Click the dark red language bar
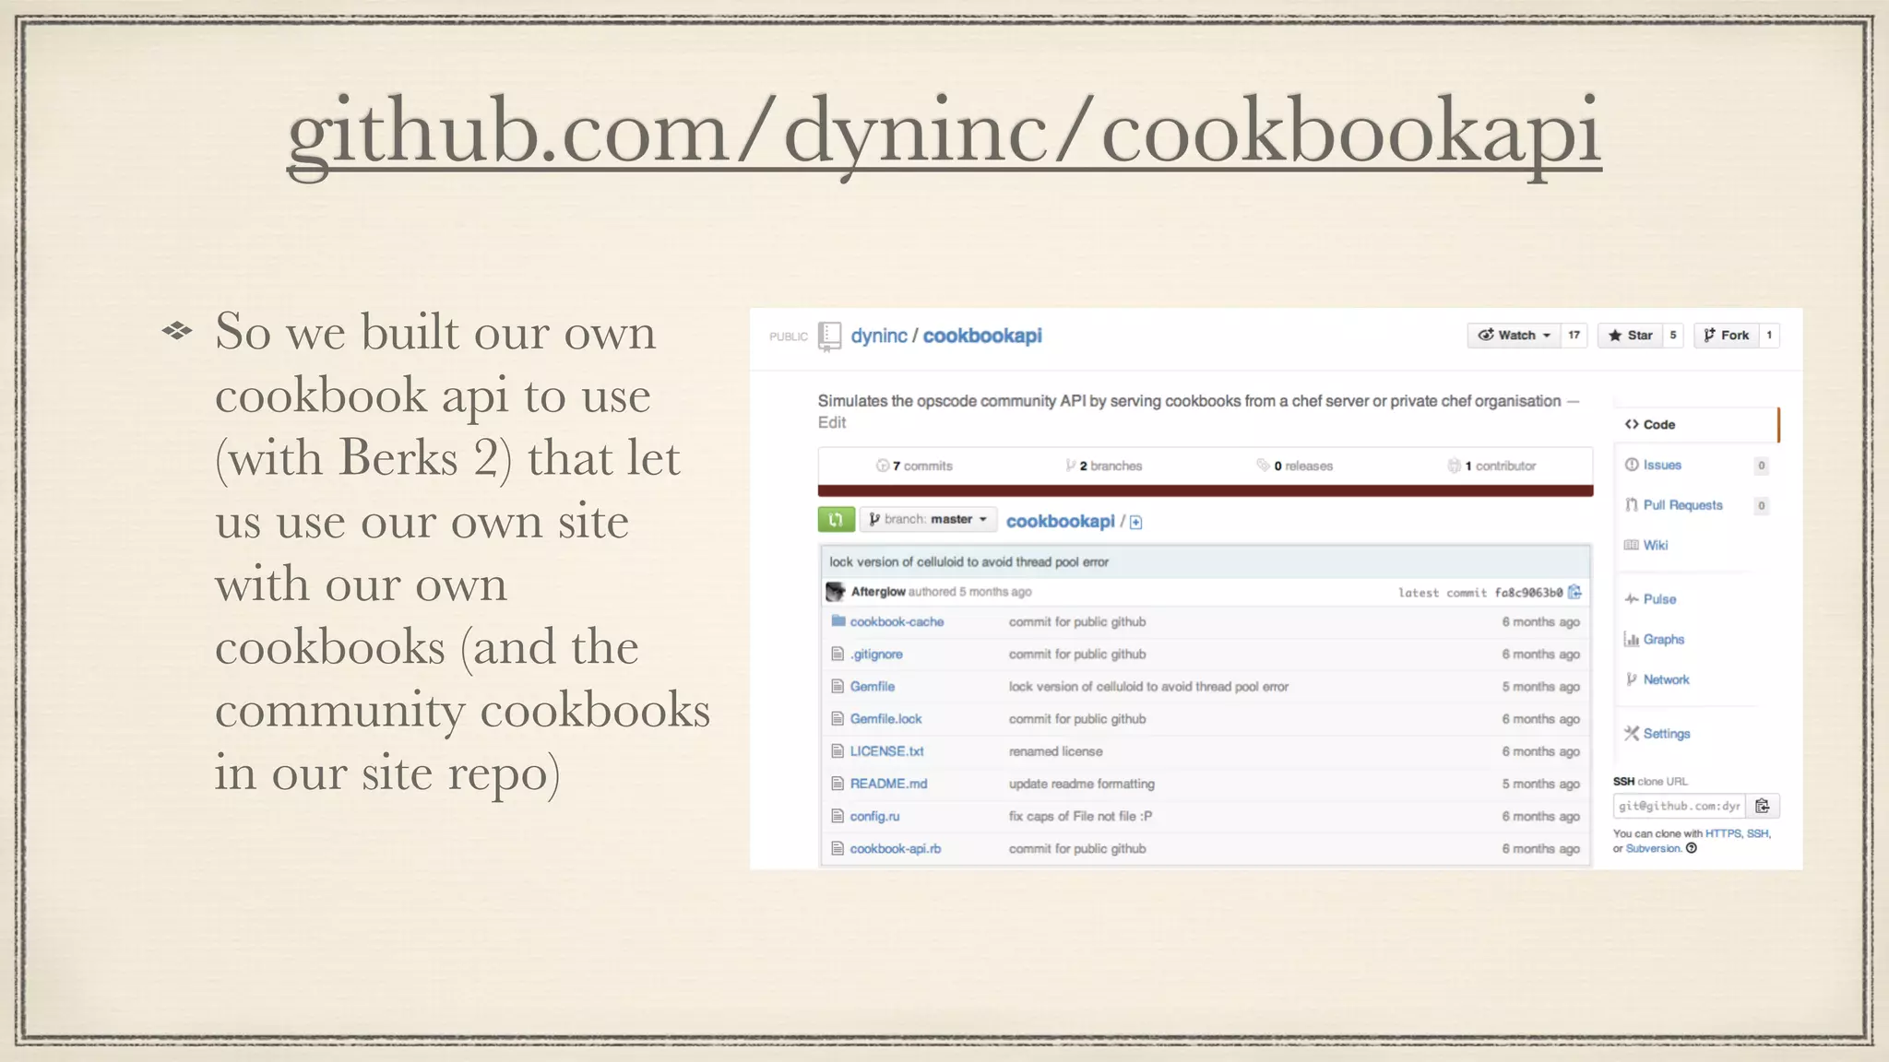The height and width of the screenshot is (1062, 1889). click(1206, 490)
